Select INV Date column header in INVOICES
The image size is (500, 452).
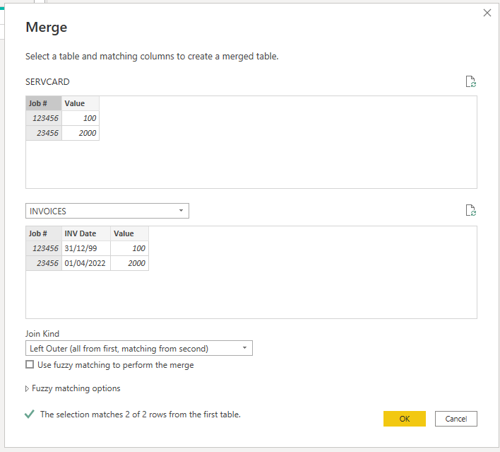tap(86, 233)
